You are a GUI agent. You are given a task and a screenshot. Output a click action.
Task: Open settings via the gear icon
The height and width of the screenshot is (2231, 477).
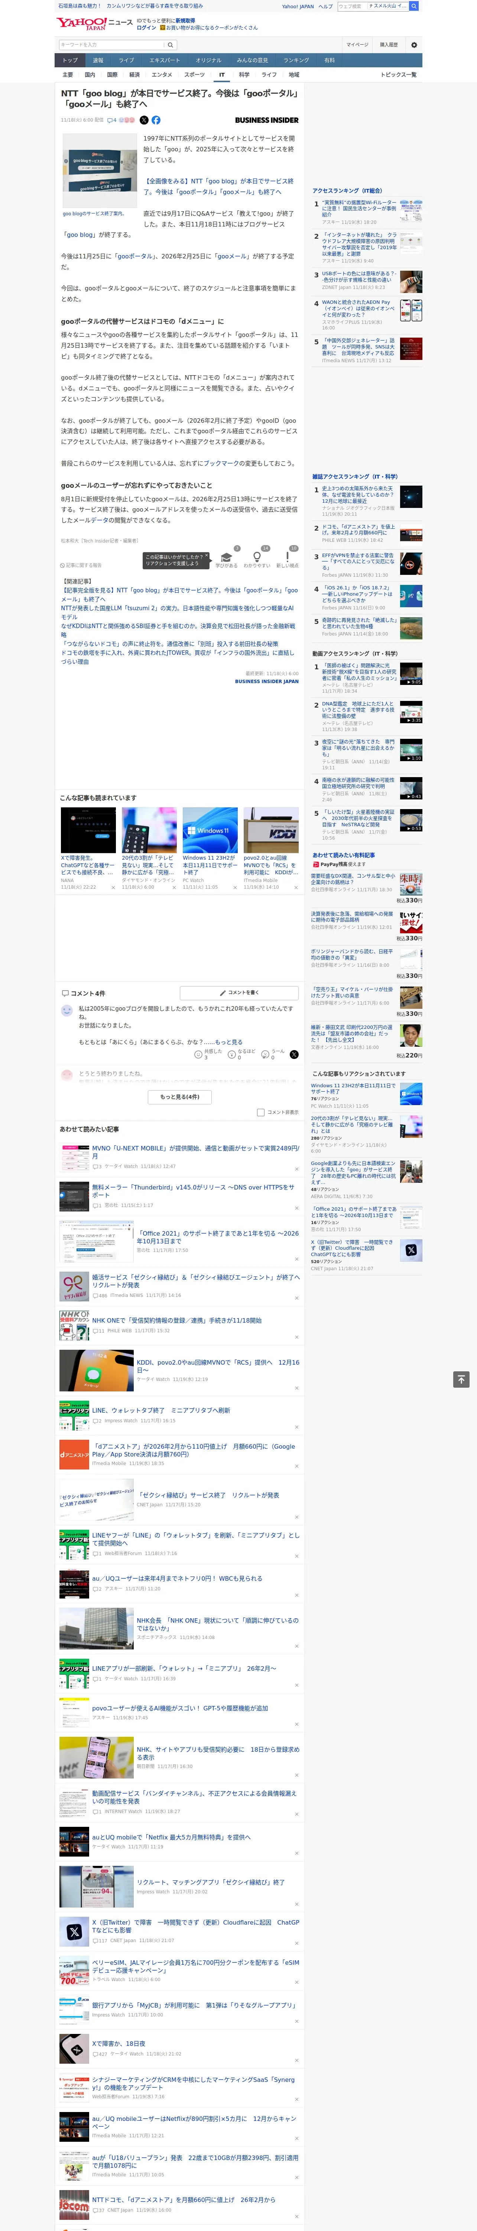tap(414, 44)
